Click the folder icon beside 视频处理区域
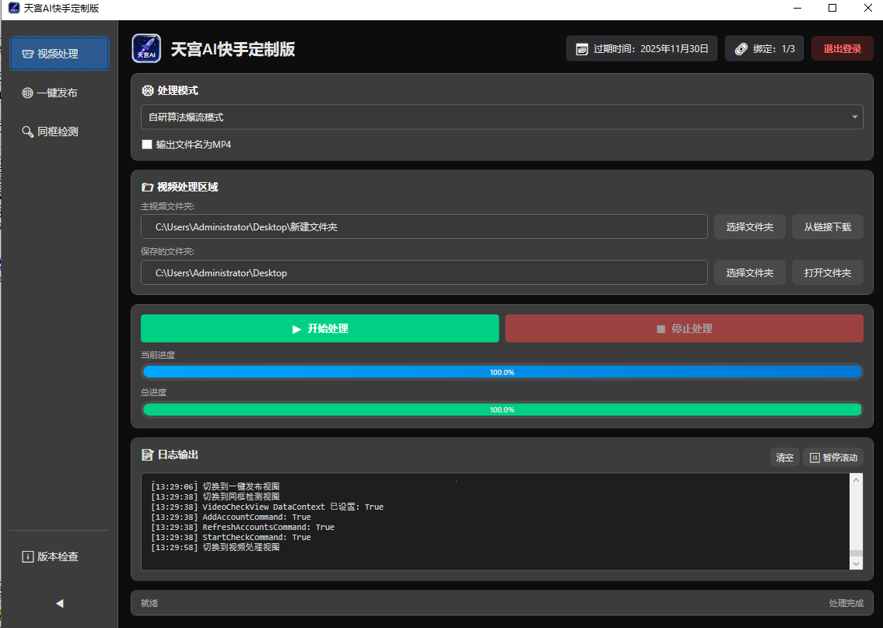 147,188
